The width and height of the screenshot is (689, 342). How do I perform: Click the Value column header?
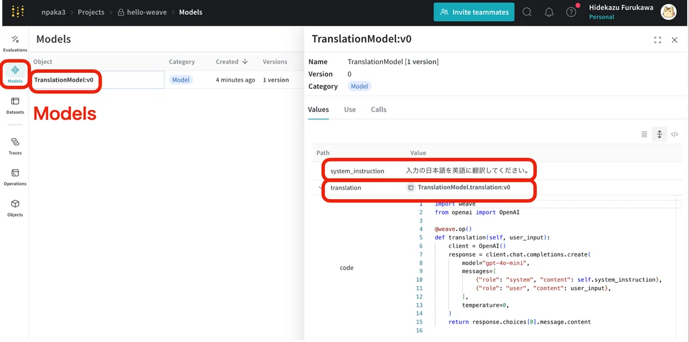click(419, 153)
